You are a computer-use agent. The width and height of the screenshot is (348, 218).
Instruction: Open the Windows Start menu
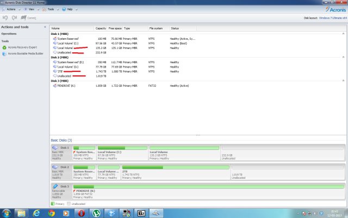click(6, 213)
